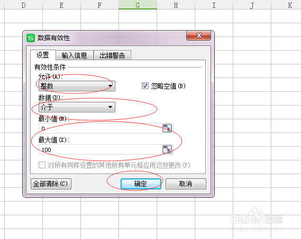Confirm with the 确定 button
Screen dimensions: 301x239
pyautogui.click(x=141, y=184)
